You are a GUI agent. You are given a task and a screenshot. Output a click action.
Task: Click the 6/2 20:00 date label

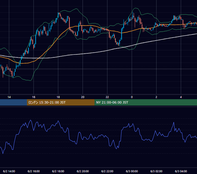(x=83, y=171)
